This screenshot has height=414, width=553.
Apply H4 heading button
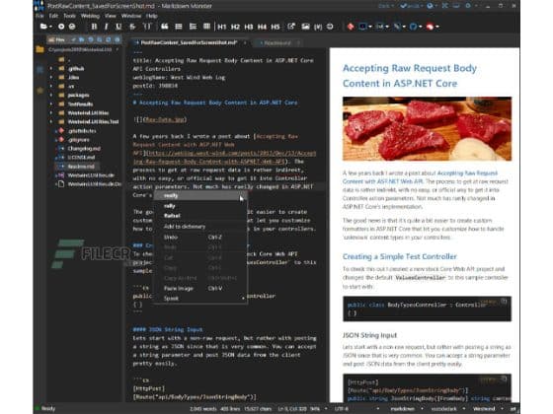[x=262, y=27]
